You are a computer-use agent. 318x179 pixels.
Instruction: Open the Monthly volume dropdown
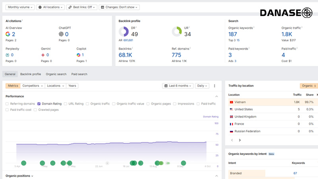19,7
